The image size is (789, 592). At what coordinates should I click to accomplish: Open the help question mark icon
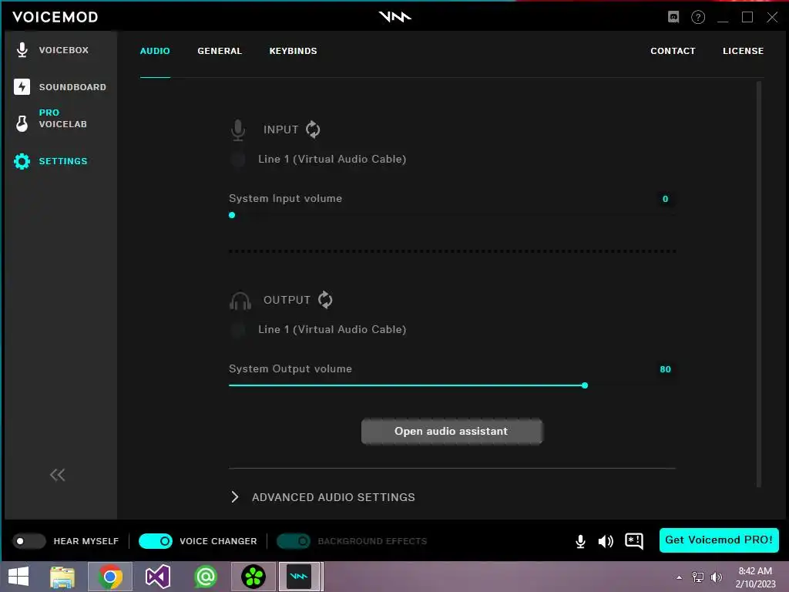tap(698, 17)
